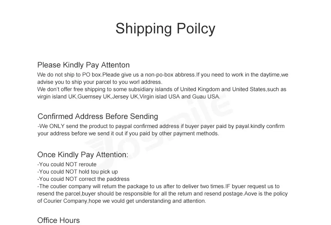This screenshot has width=331, height=225.
Task: Click the line mentioning Guau USA
Action: click(129, 97)
